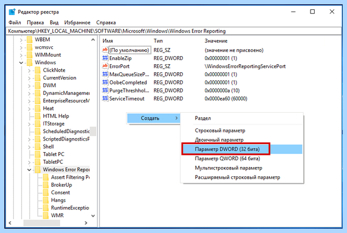
Task: Open the Файл menu
Action: (x=14, y=23)
